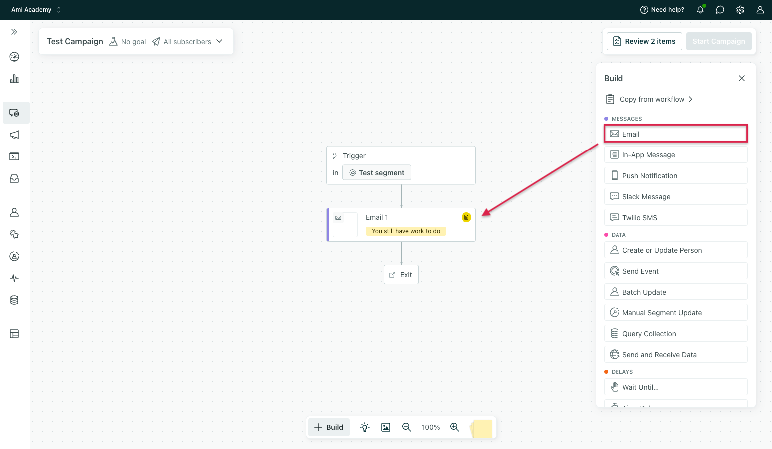Open the user account icon

760,10
